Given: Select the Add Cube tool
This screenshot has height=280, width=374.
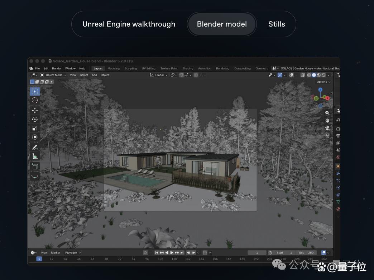Looking at the screenshot, I should (35, 167).
